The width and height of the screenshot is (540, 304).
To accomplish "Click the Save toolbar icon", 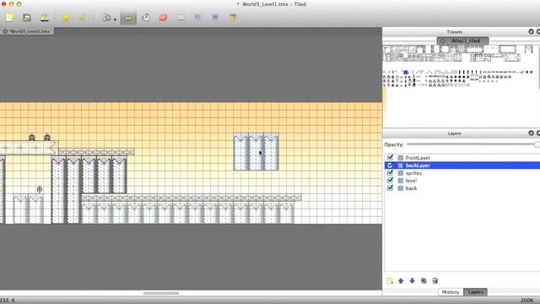I will [45, 17].
